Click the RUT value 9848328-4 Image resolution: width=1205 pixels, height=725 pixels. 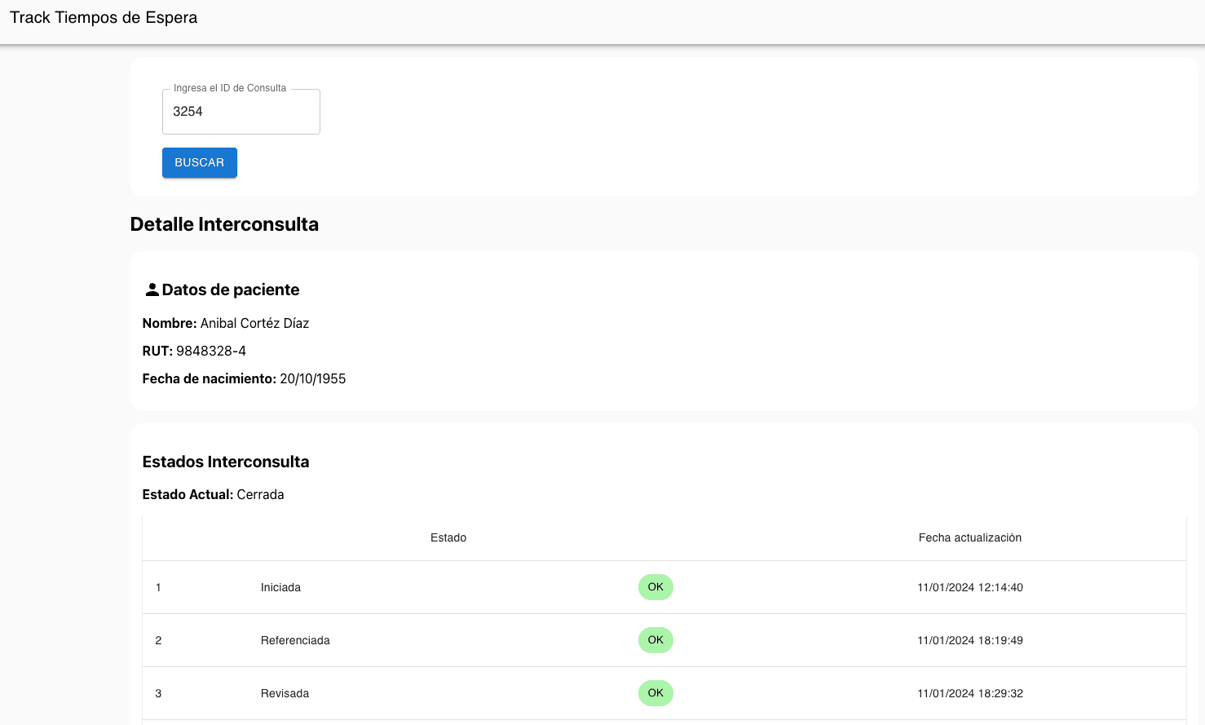coord(211,351)
